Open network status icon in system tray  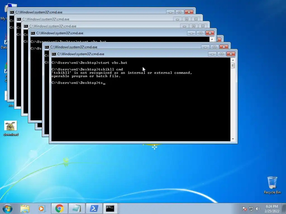coord(251,209)
